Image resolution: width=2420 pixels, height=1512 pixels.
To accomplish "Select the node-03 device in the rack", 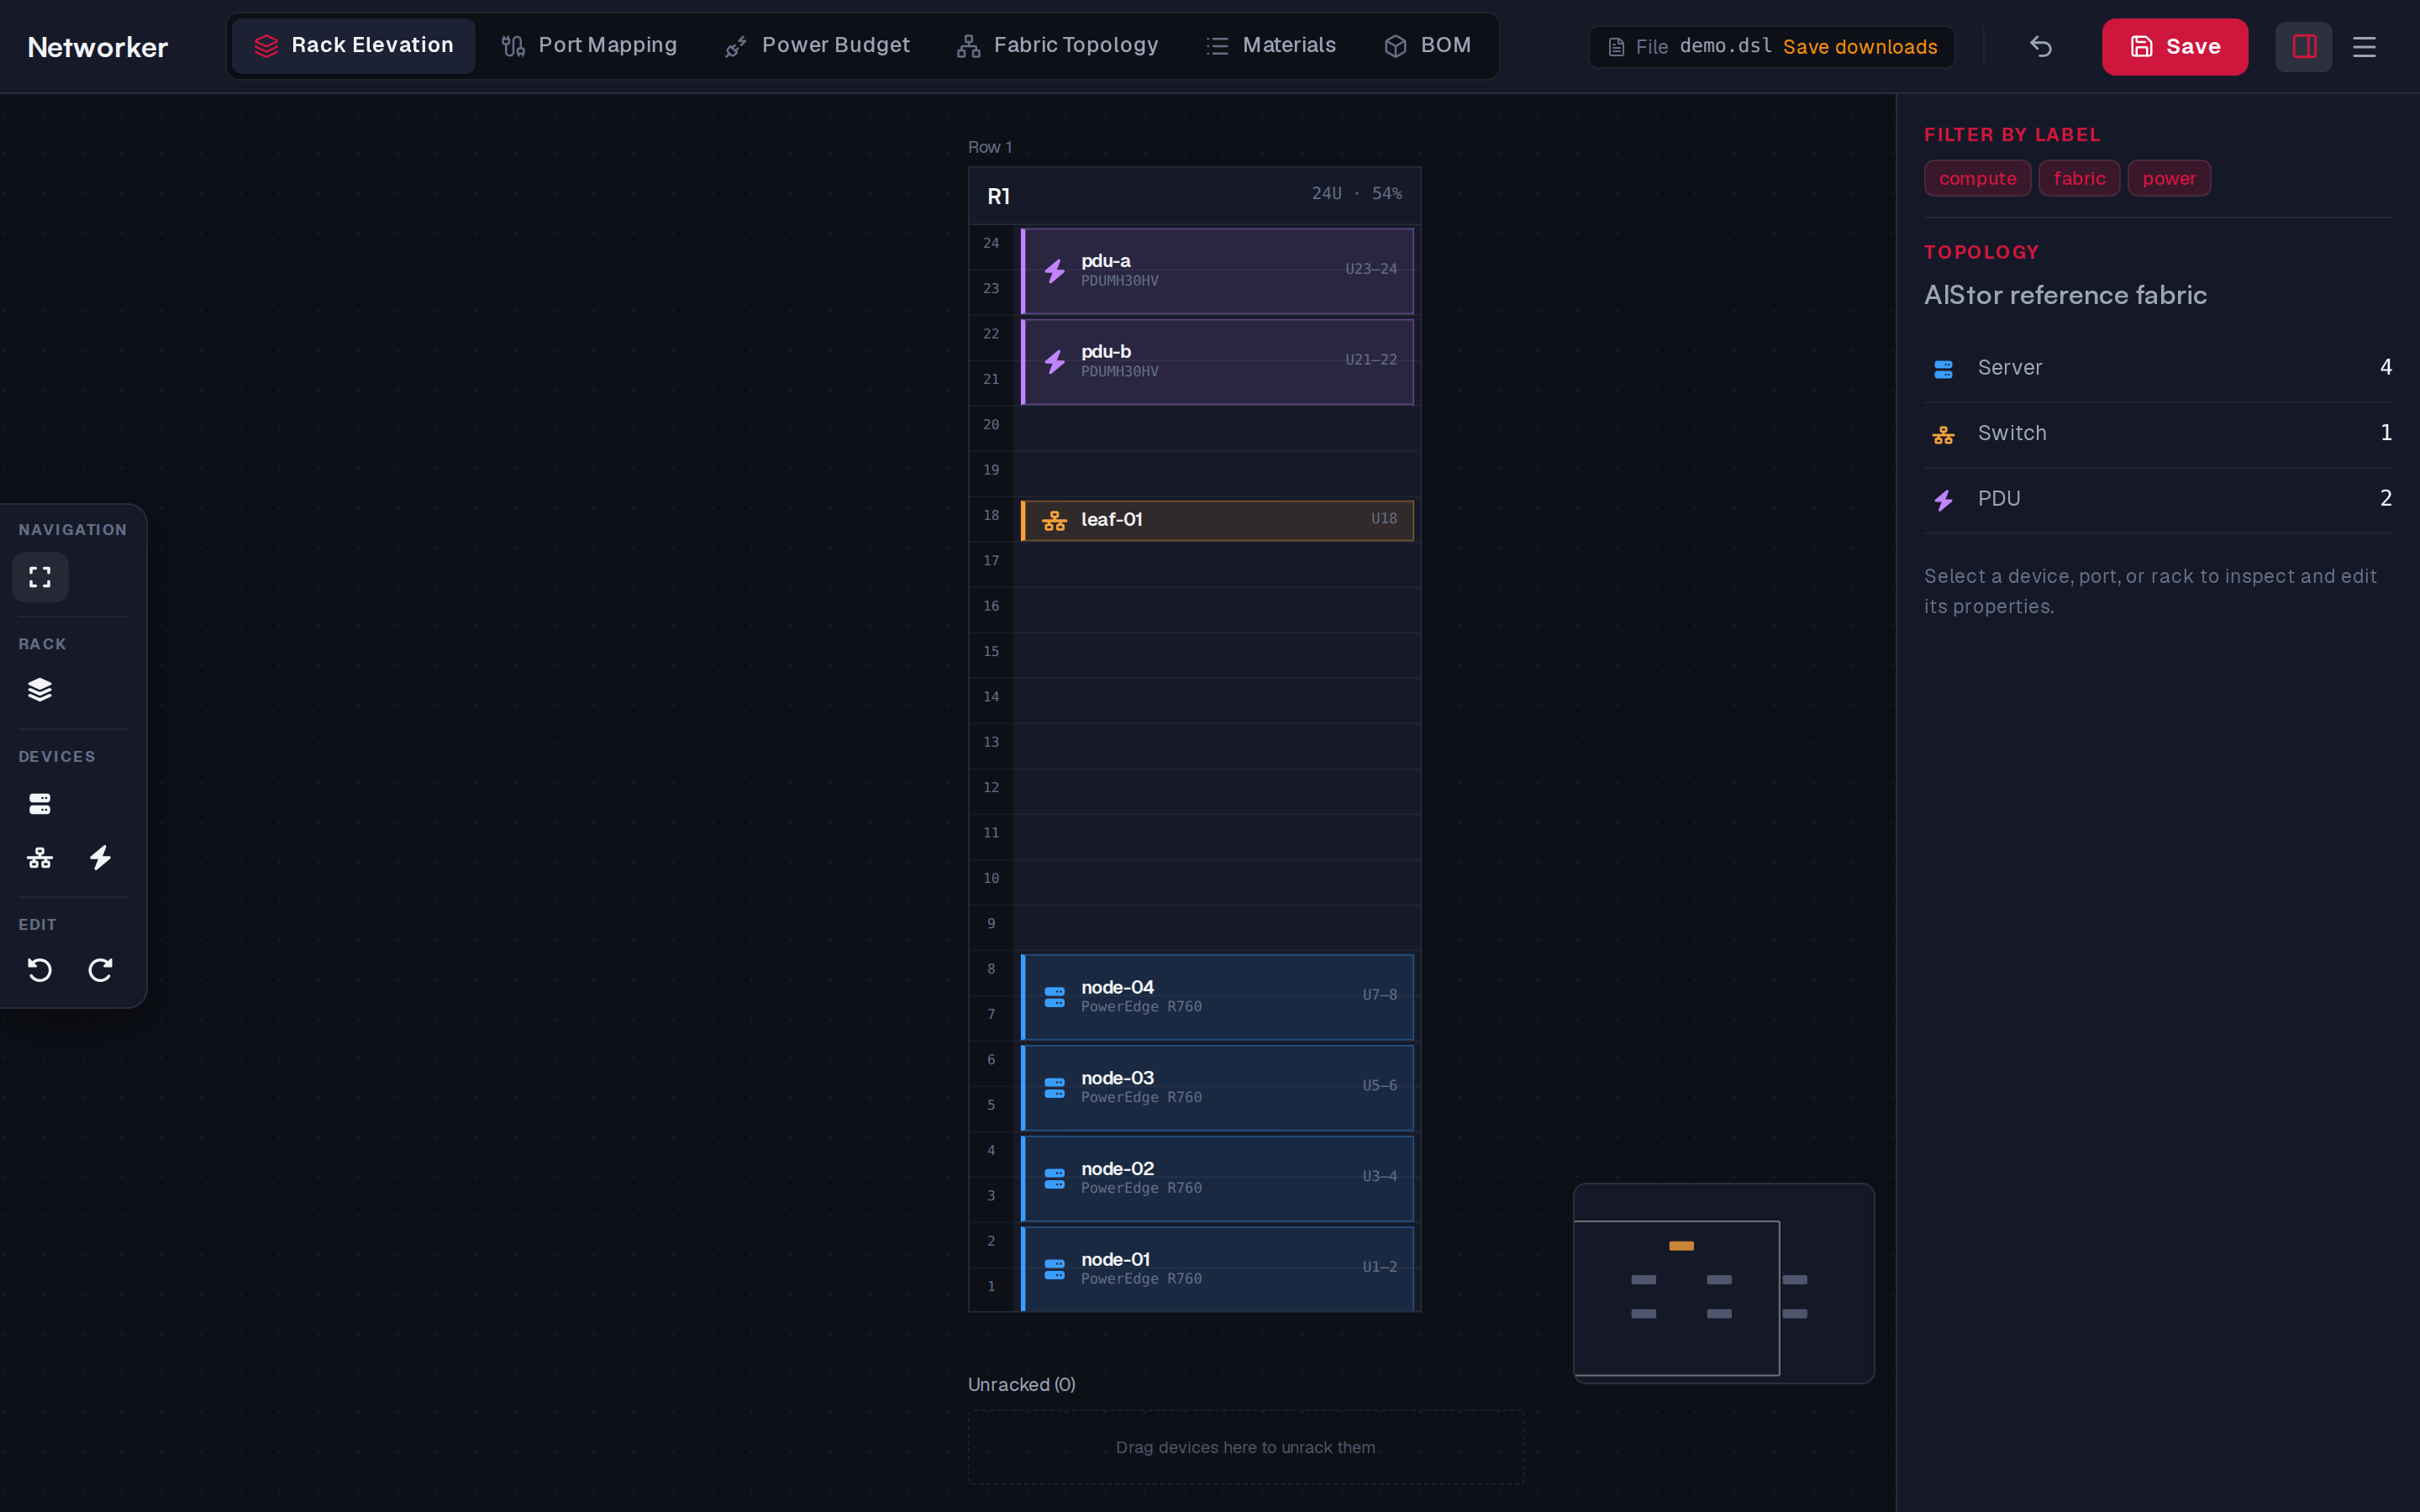I will (1216, 1088).
